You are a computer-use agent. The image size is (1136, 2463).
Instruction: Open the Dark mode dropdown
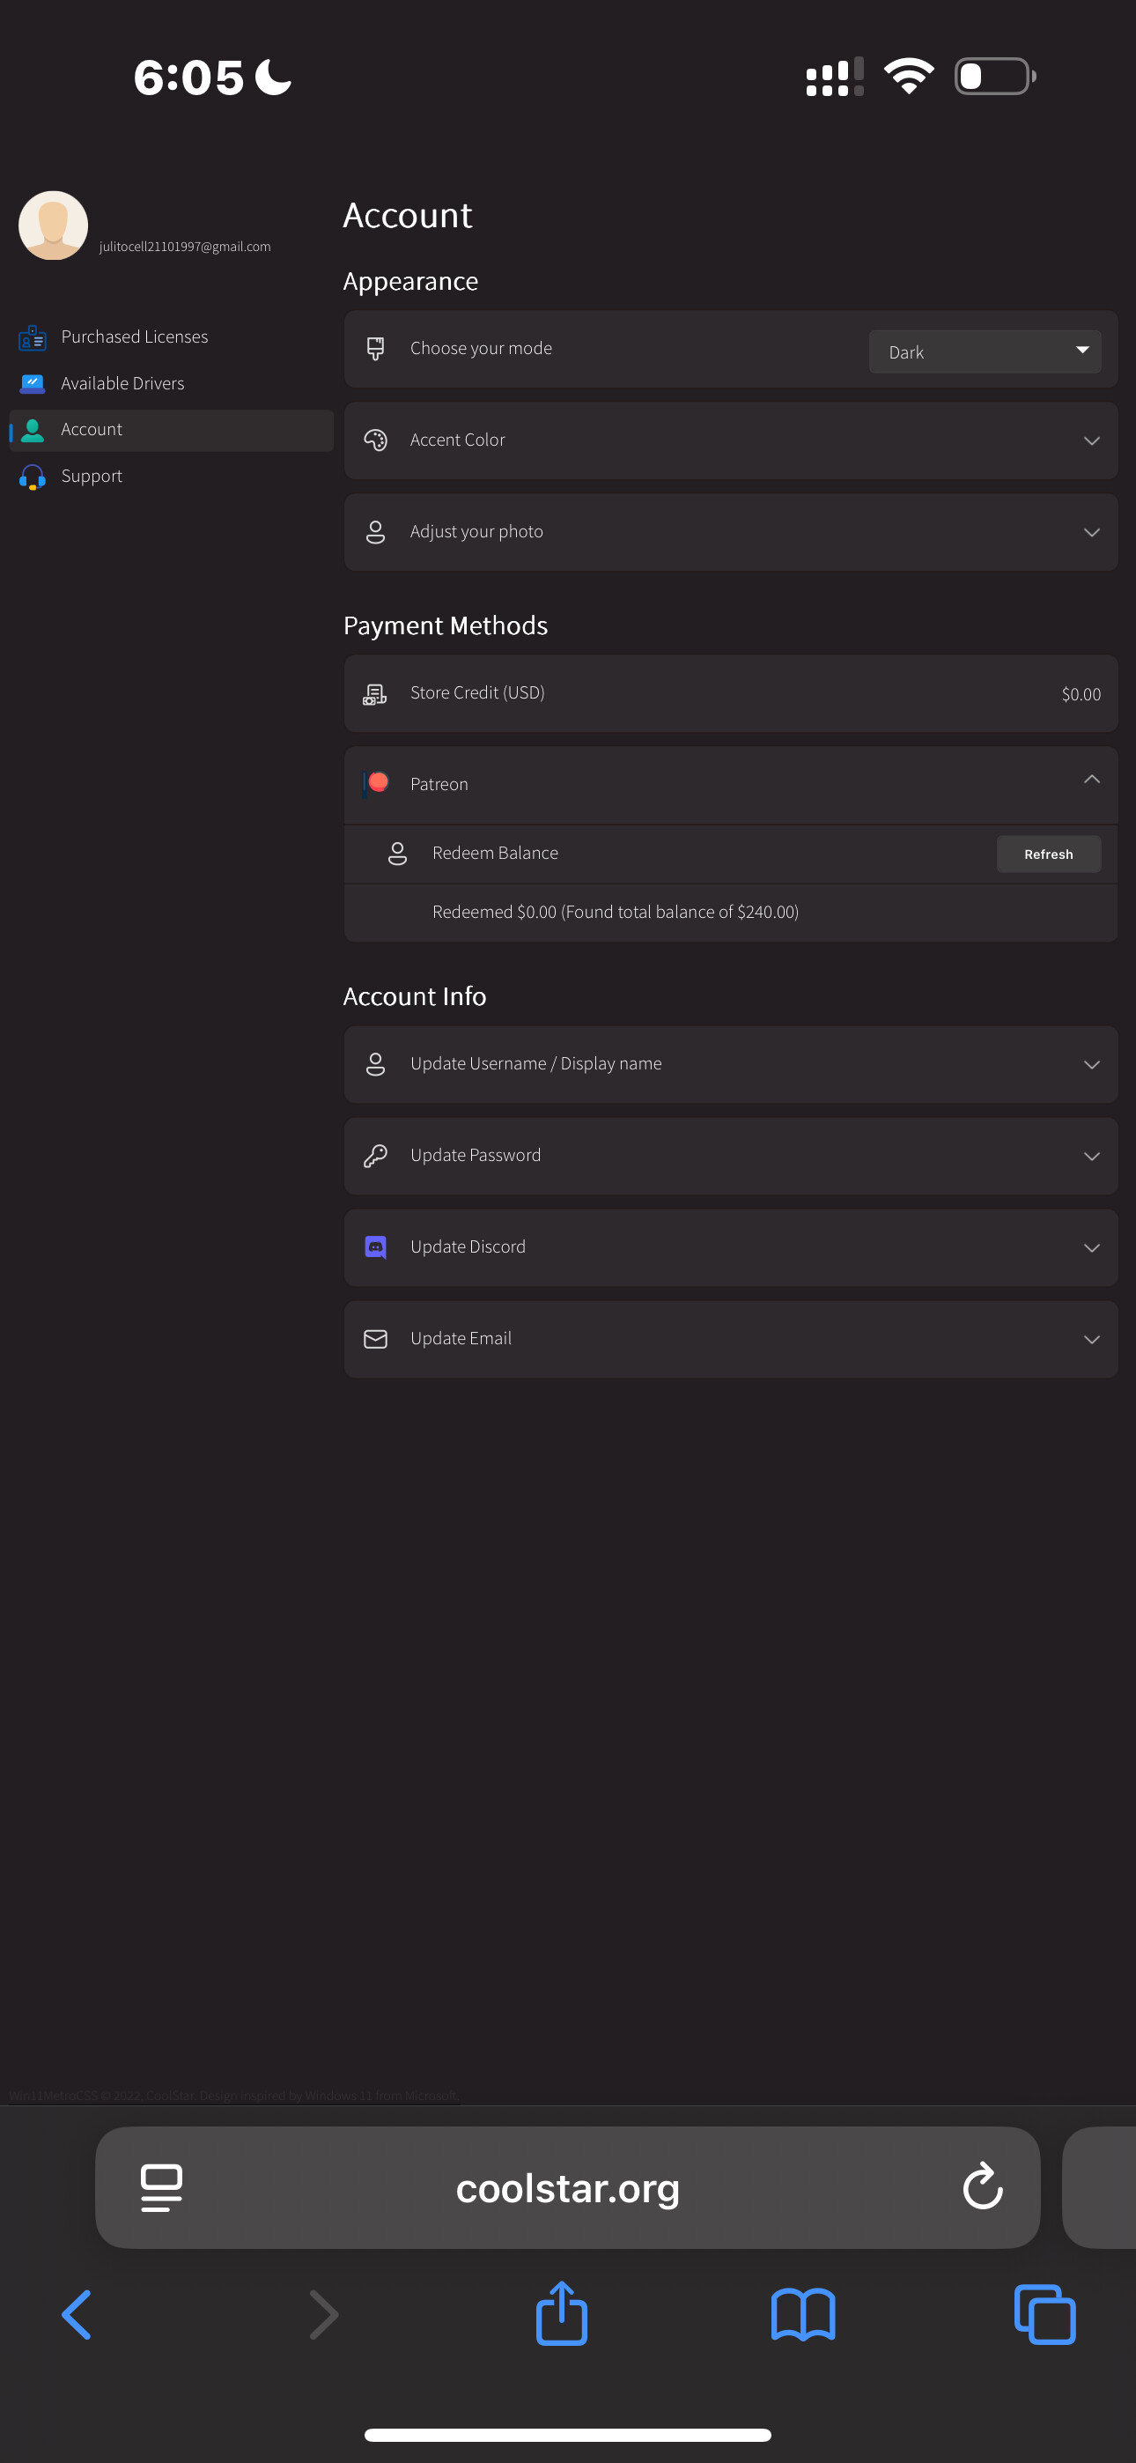[984, 351]
